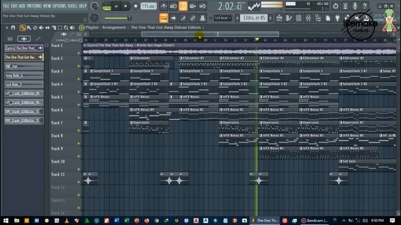Toggle the 3-2-1 countdown before recording

[x=183, y=6]
